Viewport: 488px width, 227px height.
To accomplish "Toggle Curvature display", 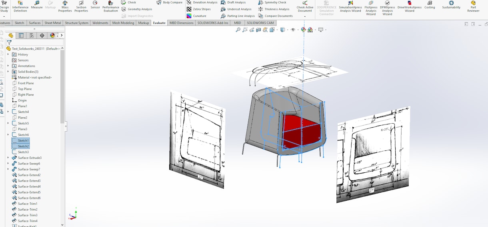I will point(196,16).
